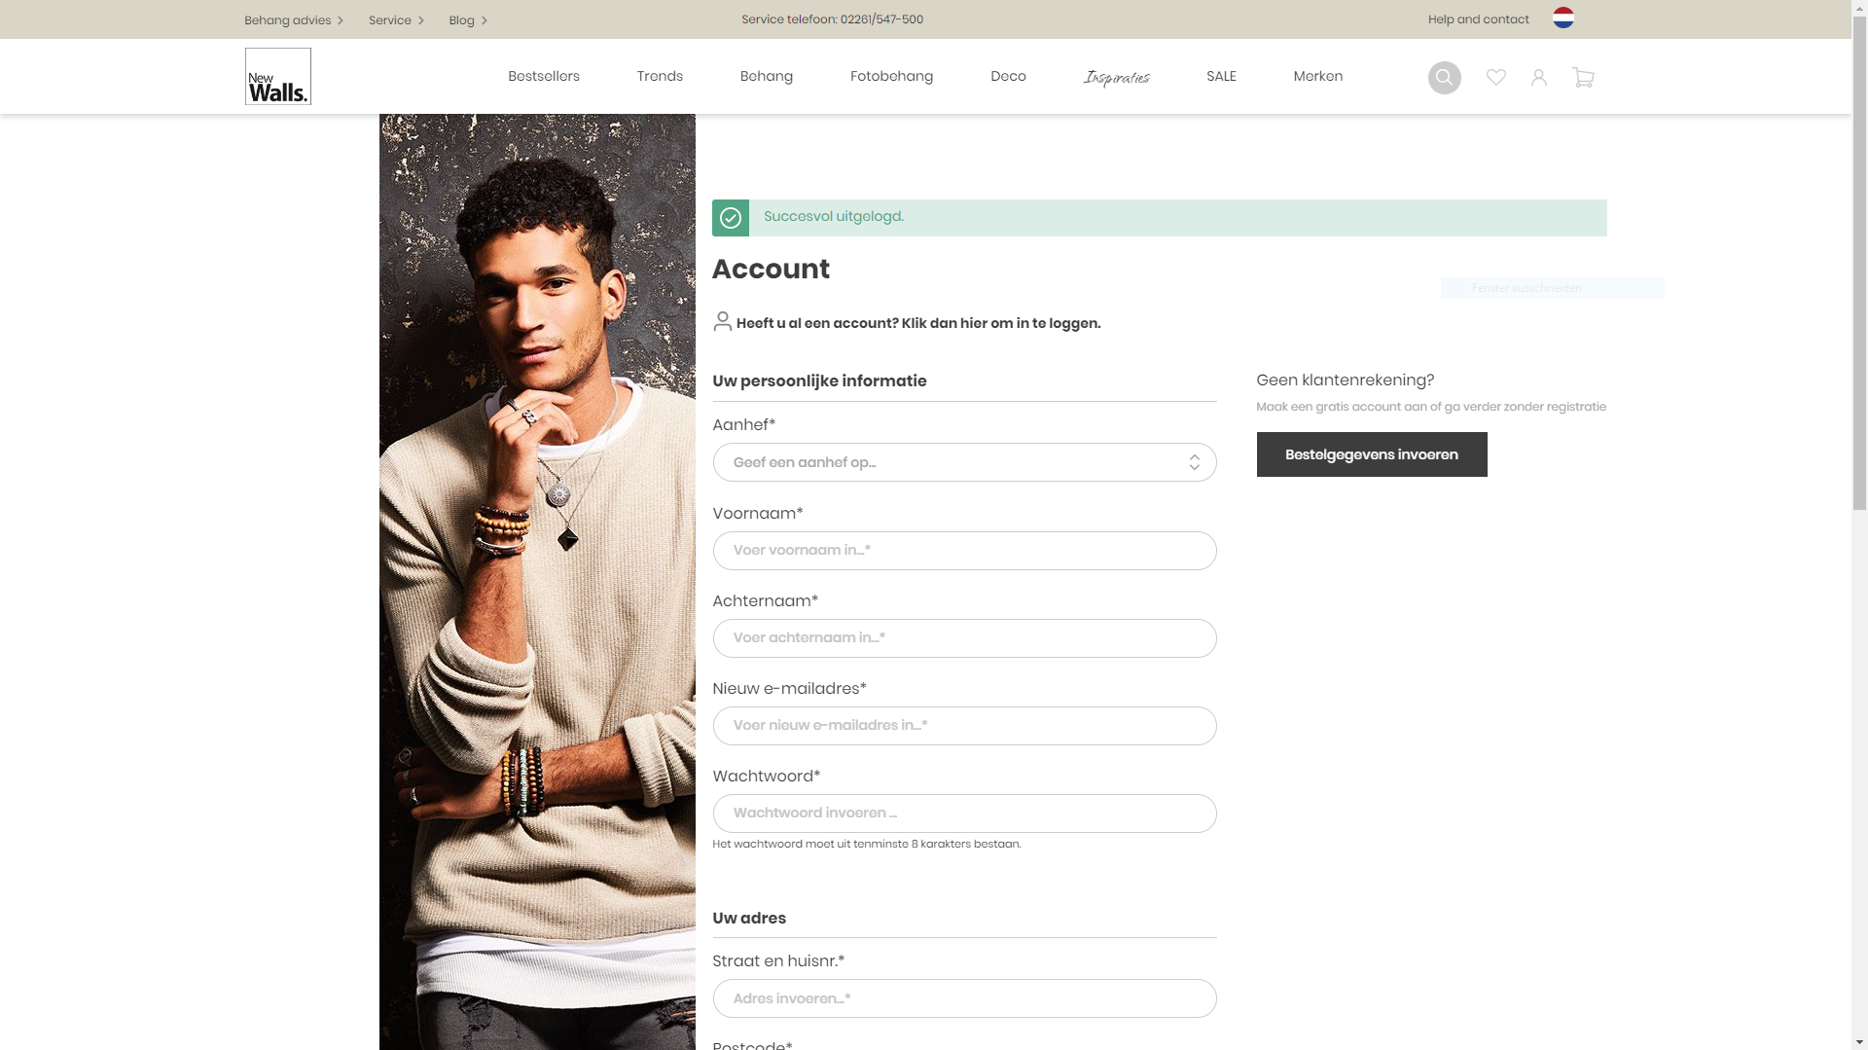Open Help and contact
Image resolution: width=1868 pixels, height=1050 pixels.
pos(1477,18)
